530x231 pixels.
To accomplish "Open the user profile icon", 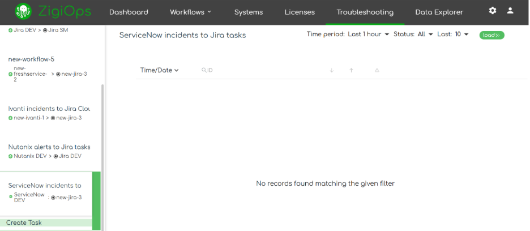I will pyautogui.click(x=510, y=11).
